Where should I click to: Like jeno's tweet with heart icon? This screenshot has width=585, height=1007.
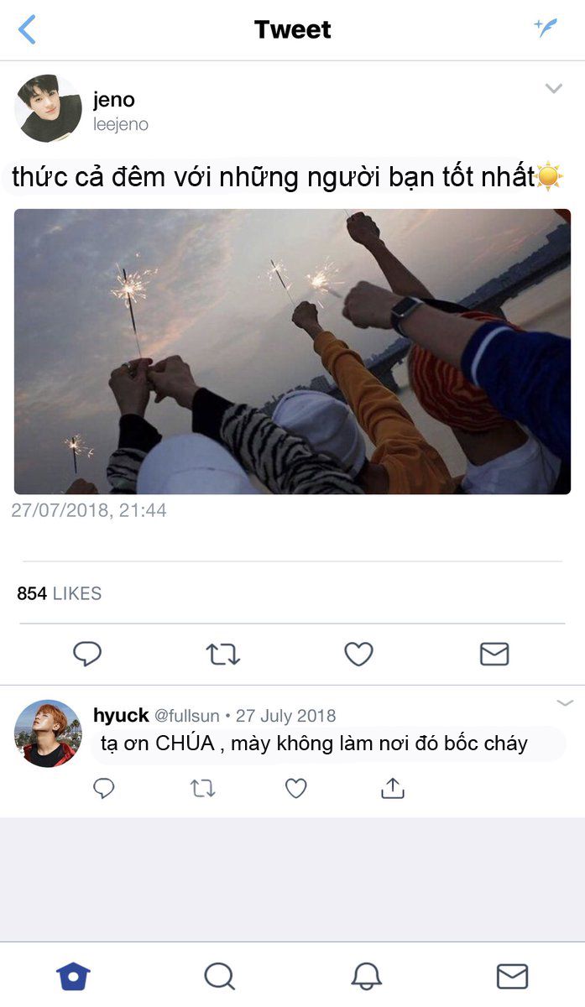359,654
